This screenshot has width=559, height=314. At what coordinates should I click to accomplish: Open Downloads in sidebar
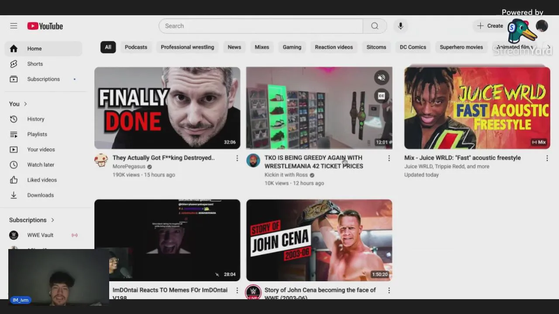point(43,195)
